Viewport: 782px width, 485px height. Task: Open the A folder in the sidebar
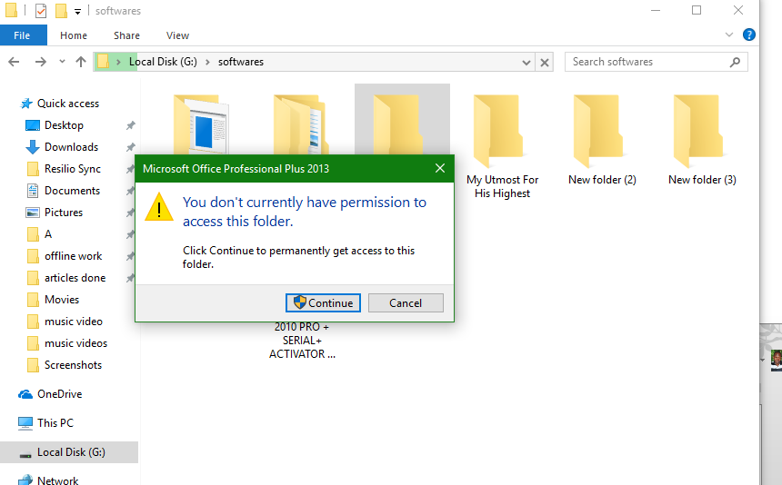coord(48,234)
